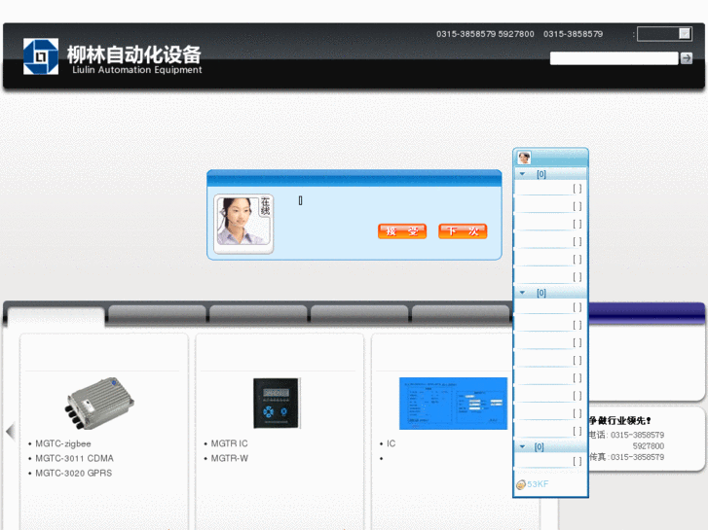Open the 53KF link in chat panel
Image resolution: width=708 pixels, height=530 pixels.
click(538, 484)
